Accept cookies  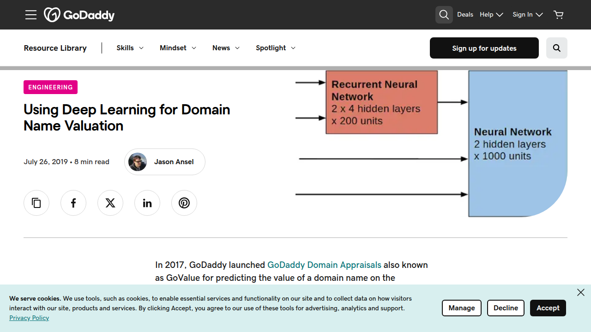click(548, 308)
